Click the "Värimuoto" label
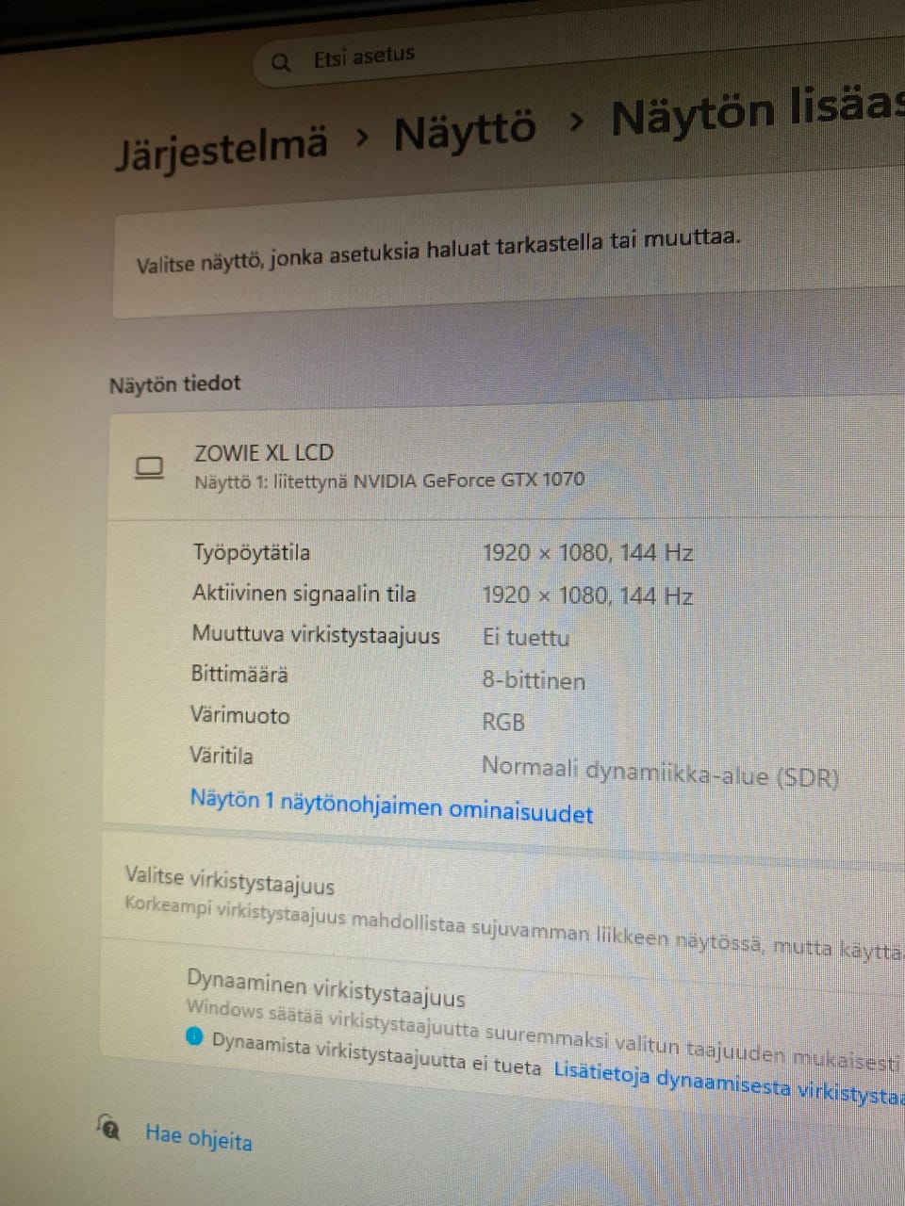 [x=239, y=715]
